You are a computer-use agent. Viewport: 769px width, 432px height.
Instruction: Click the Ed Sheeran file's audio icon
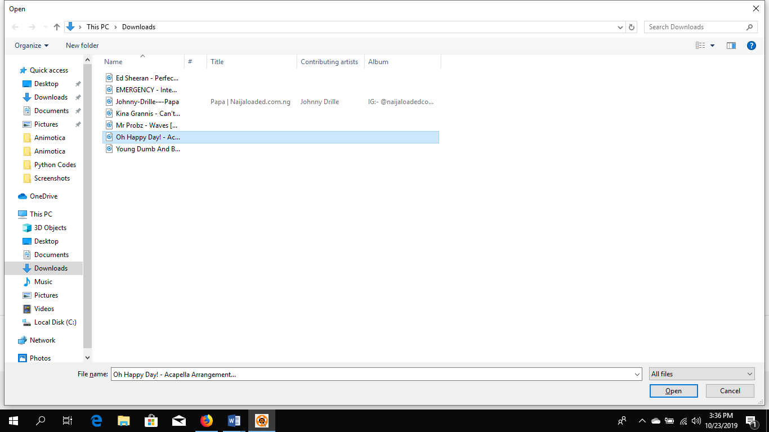coord(110,78)
